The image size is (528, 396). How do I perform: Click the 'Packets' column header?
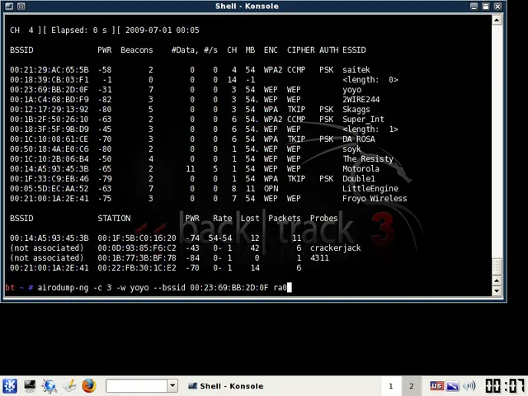point(285,218)
